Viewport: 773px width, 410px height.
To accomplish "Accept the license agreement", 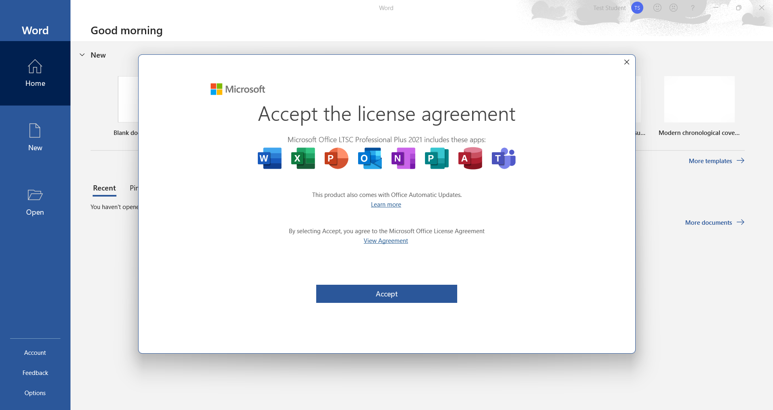I will coord(387,294).
